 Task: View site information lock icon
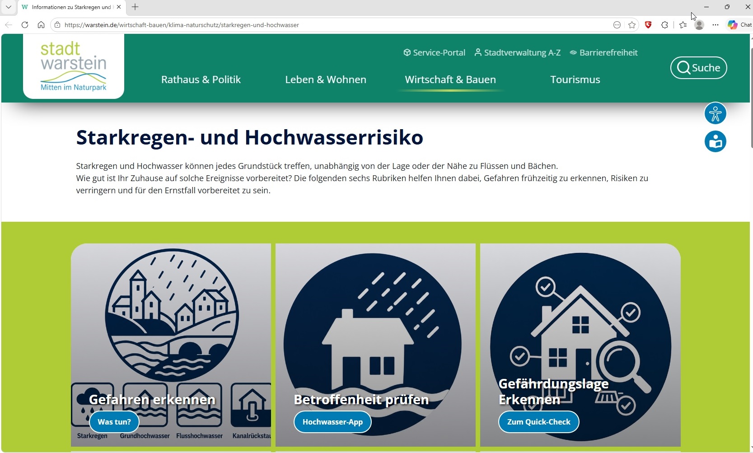tap(57, 25)
